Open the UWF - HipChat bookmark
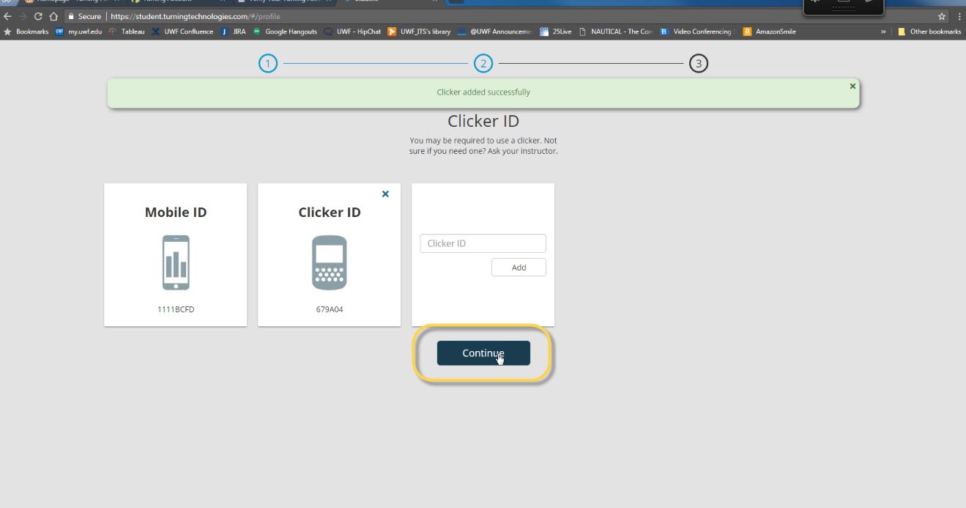966x508 pixels. pyautogui.click(x=353, y=32)
